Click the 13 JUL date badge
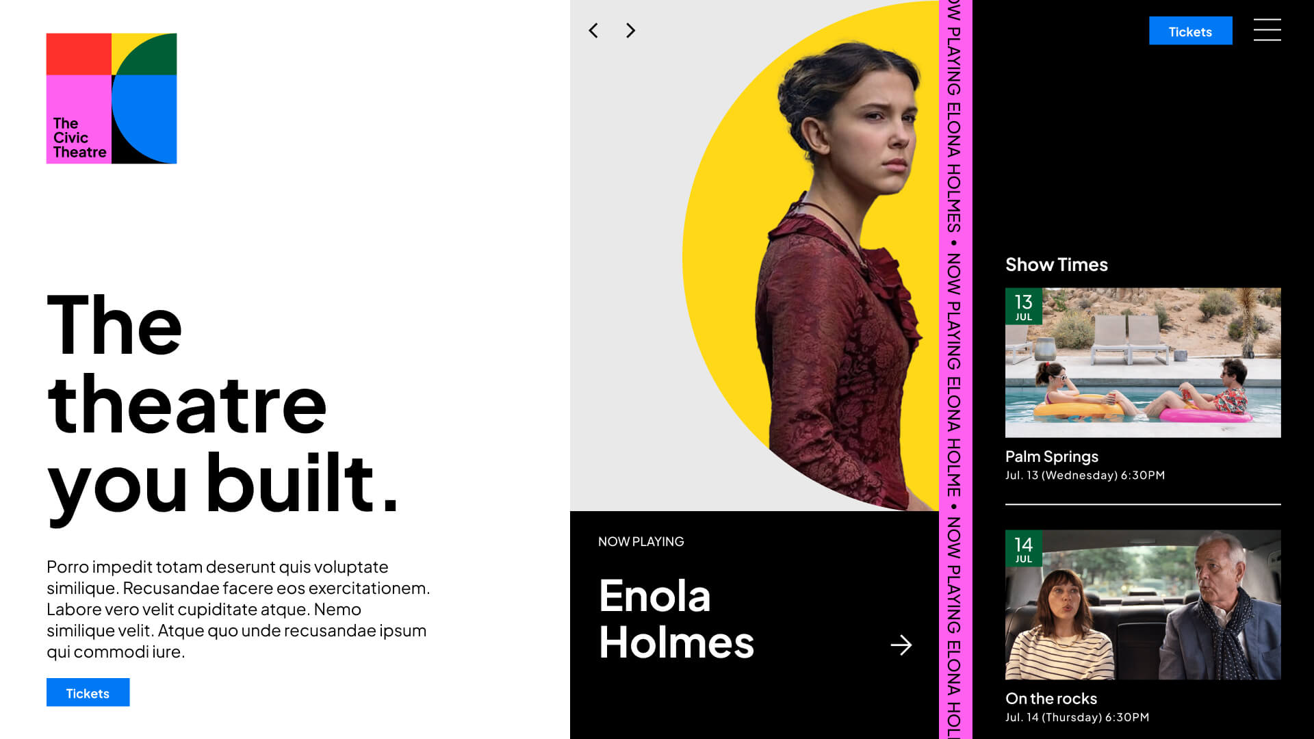 point(1023,306)
